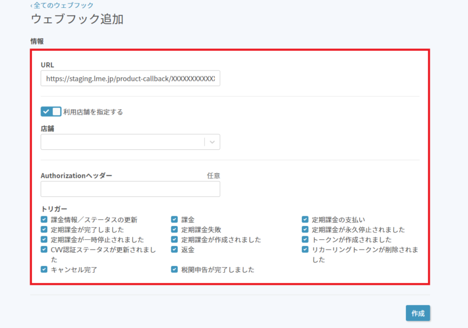Uncheck 定期課金が一時停止されました checkbox

44,240
